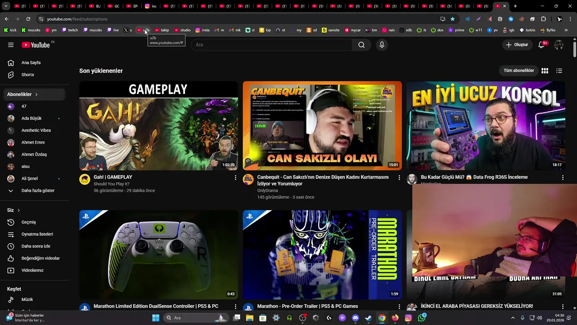
Task: Open the twitch bookmark
Action: (69, 30)
